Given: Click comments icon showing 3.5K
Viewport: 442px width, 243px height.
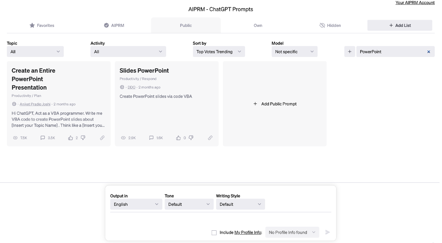Looking at the screenshot, I should coord(43,138).
